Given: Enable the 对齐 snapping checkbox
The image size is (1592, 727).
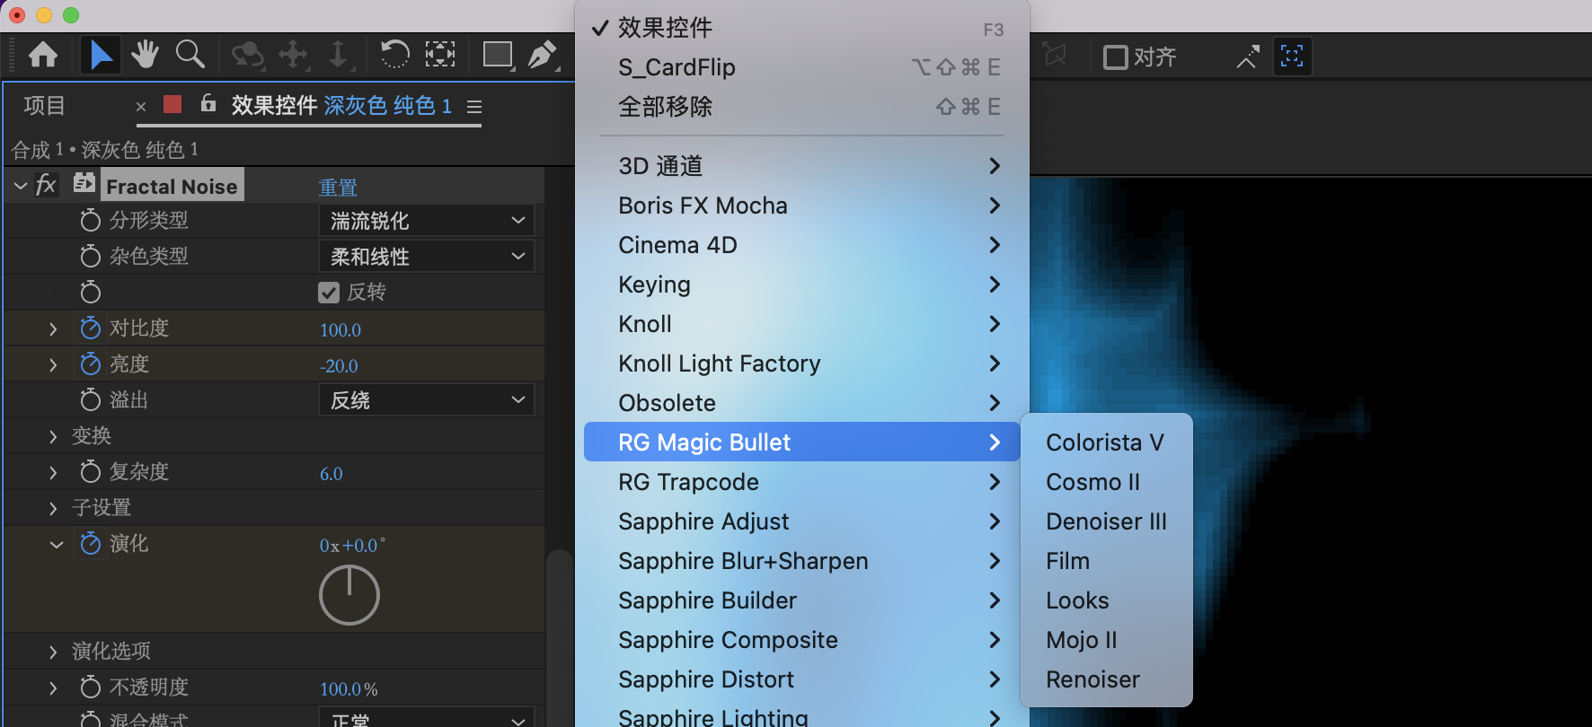Looking at the screenshot, I should (1115, 57).
